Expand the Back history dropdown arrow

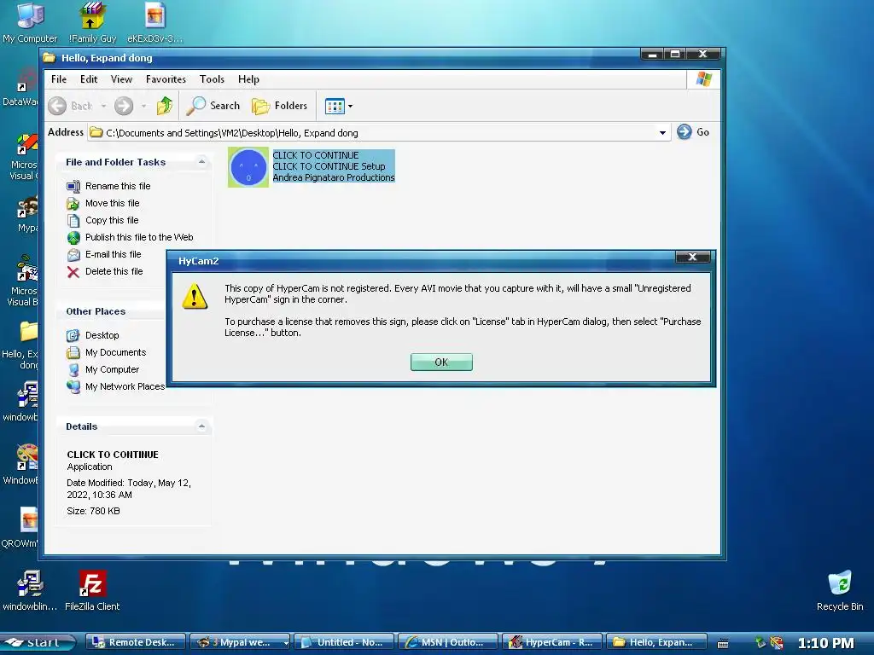point(103,106)
